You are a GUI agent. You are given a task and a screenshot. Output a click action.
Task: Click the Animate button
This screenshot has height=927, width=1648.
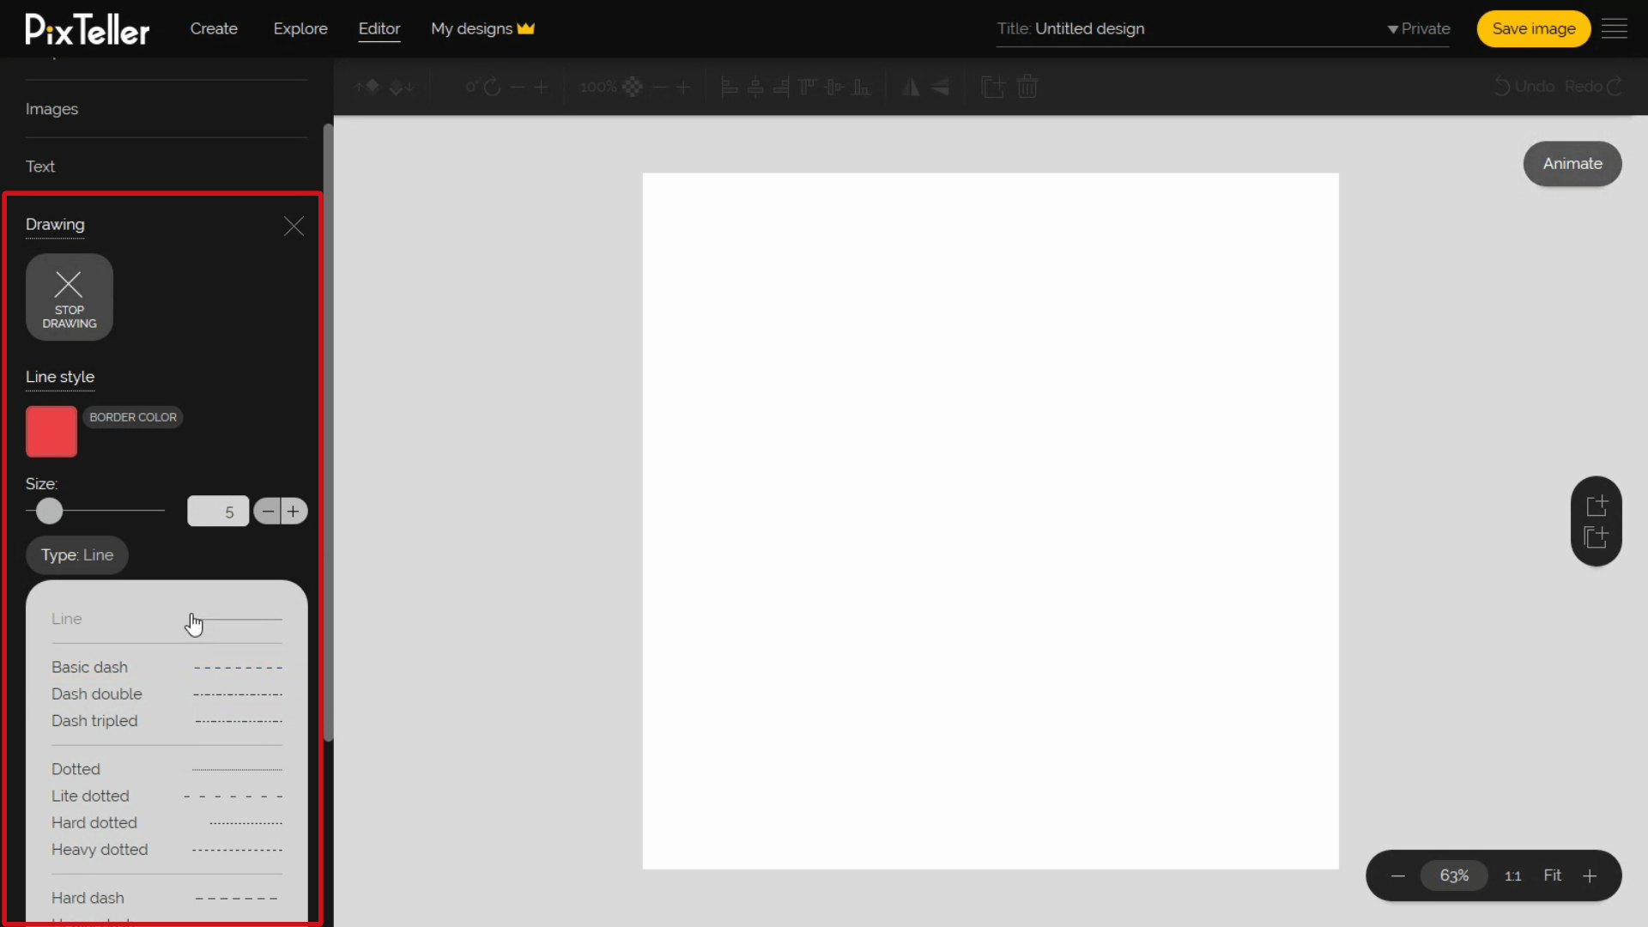coord(1572,164)
